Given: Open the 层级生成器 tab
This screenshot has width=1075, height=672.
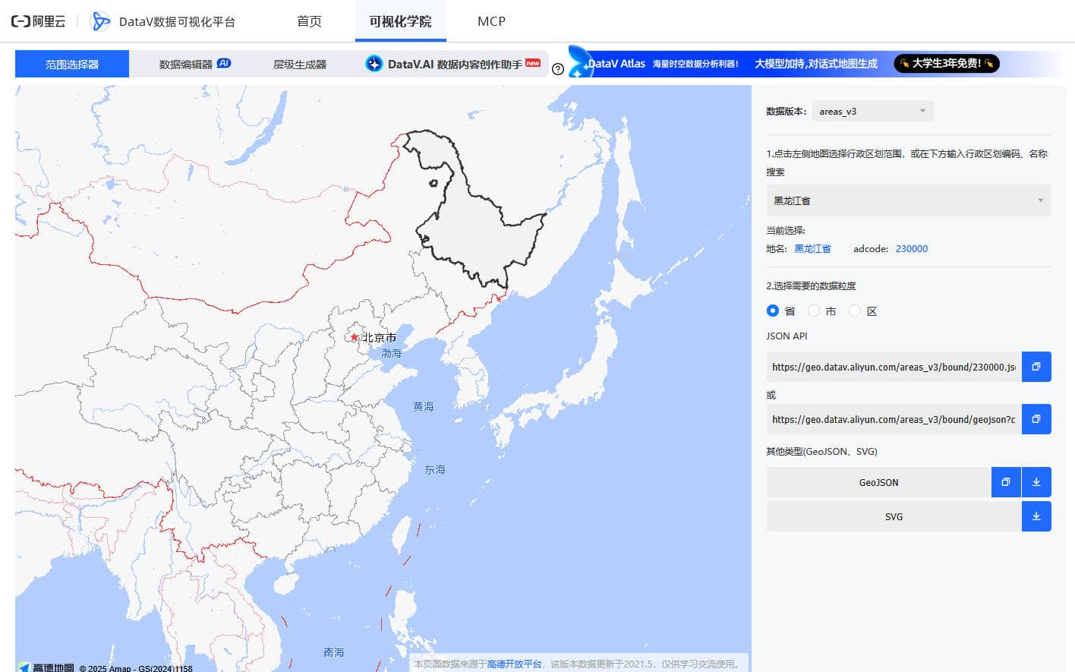Looking at the screenshot, I should tap(299, 65).
